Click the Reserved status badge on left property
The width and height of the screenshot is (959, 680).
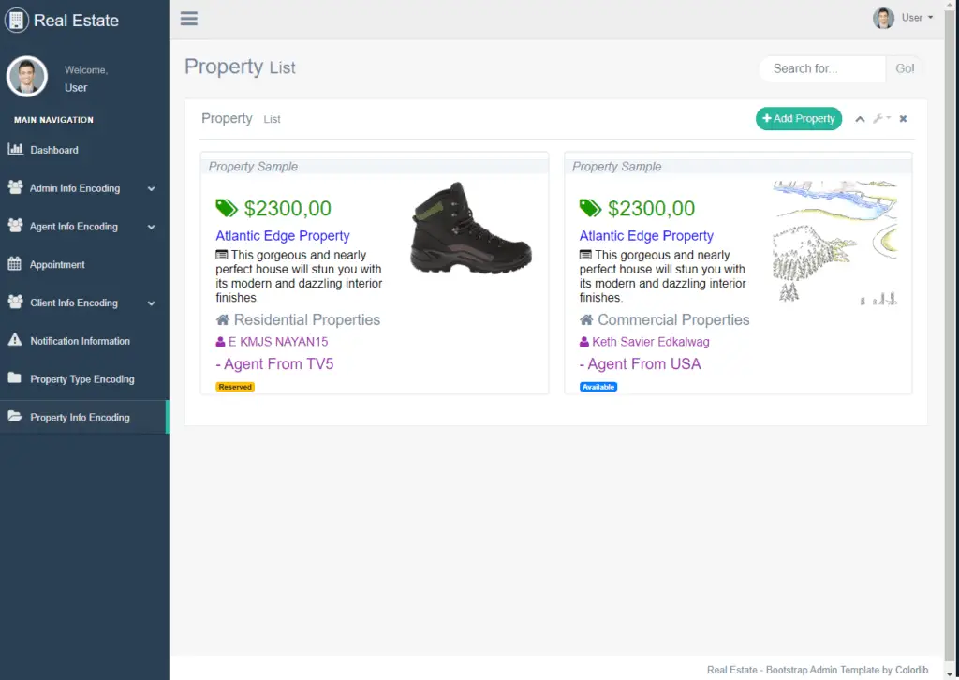[234, 386]
